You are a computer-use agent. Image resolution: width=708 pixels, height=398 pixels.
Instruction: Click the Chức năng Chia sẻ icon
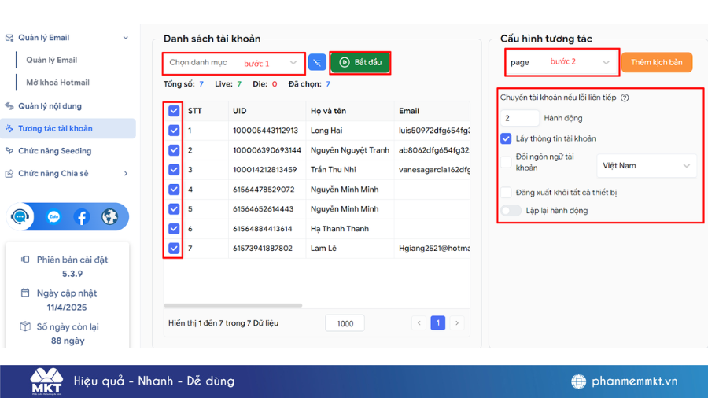9,173
